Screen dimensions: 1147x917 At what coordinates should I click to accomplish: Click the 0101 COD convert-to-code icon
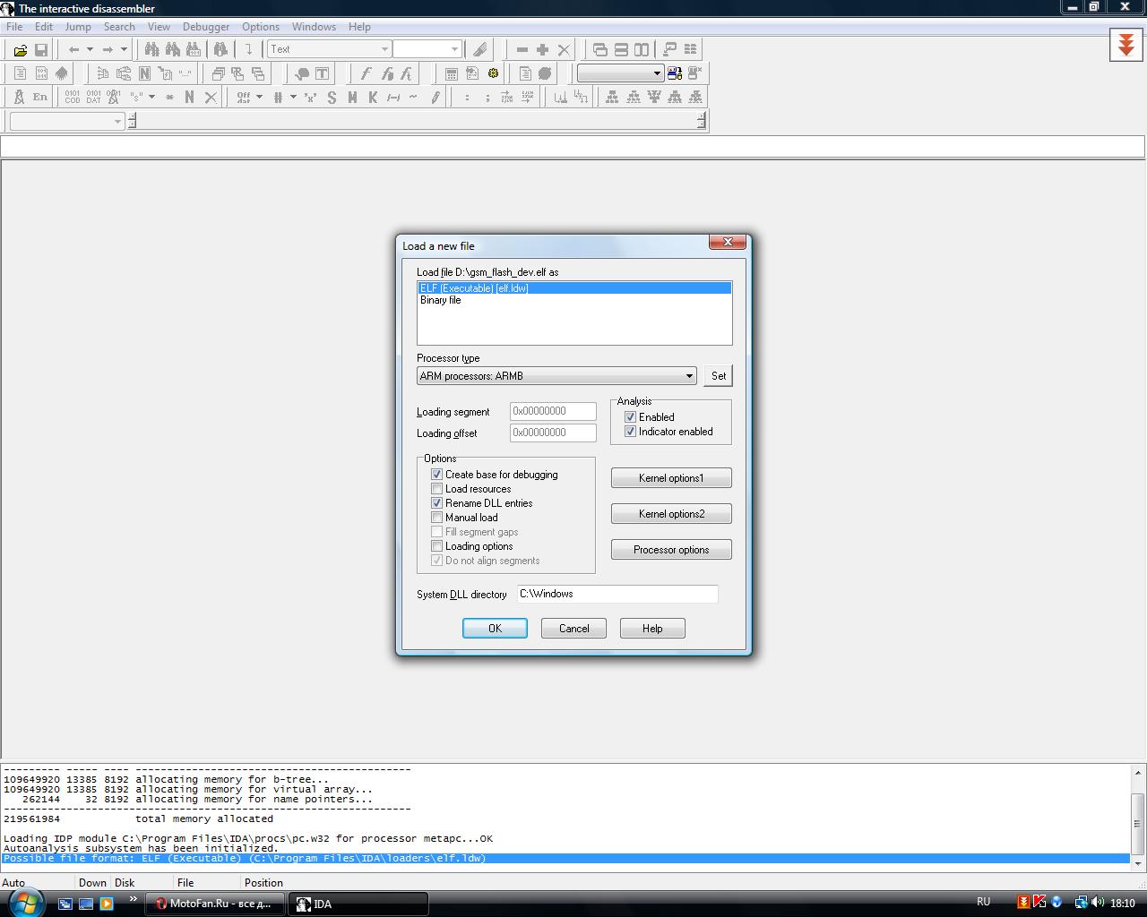tap(73, 97)
